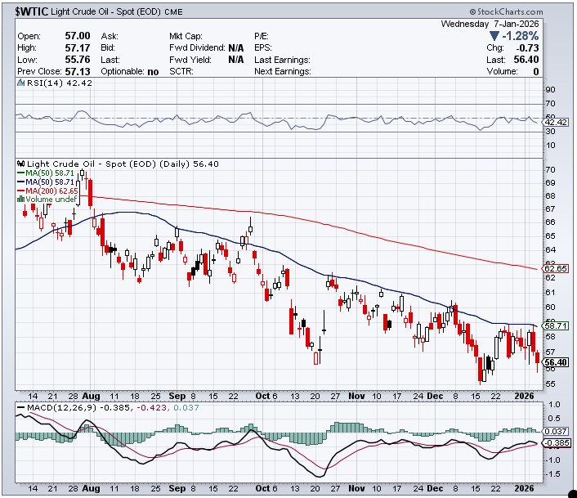Click the $WTIC ticker symbol
577x498 pixels.
pos(34,12)
